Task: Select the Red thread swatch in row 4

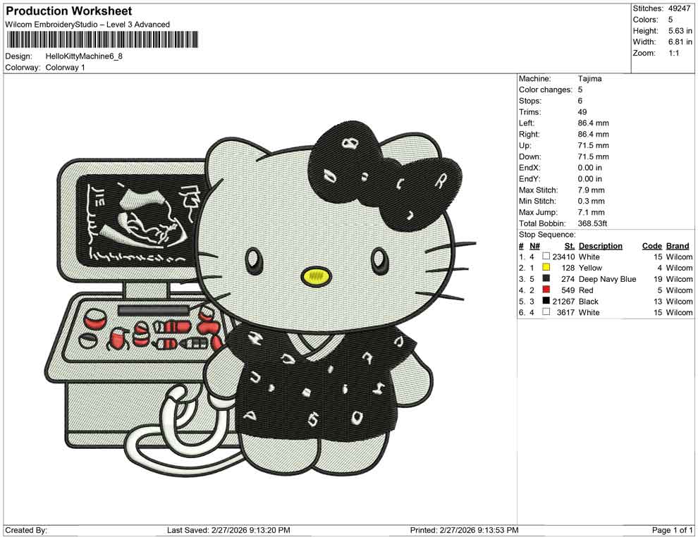Action: 546,290
